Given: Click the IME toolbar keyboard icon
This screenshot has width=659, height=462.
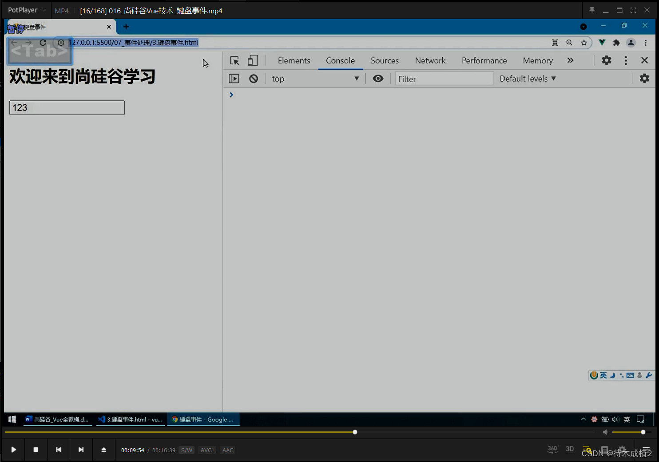Looking at the screenshot, I should click(630, 375).
